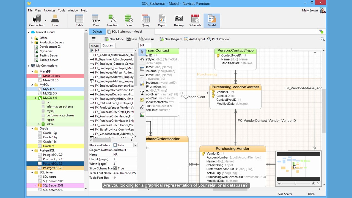Click Mary Brown user account name
352x198 pixels.
coord(310,10)
